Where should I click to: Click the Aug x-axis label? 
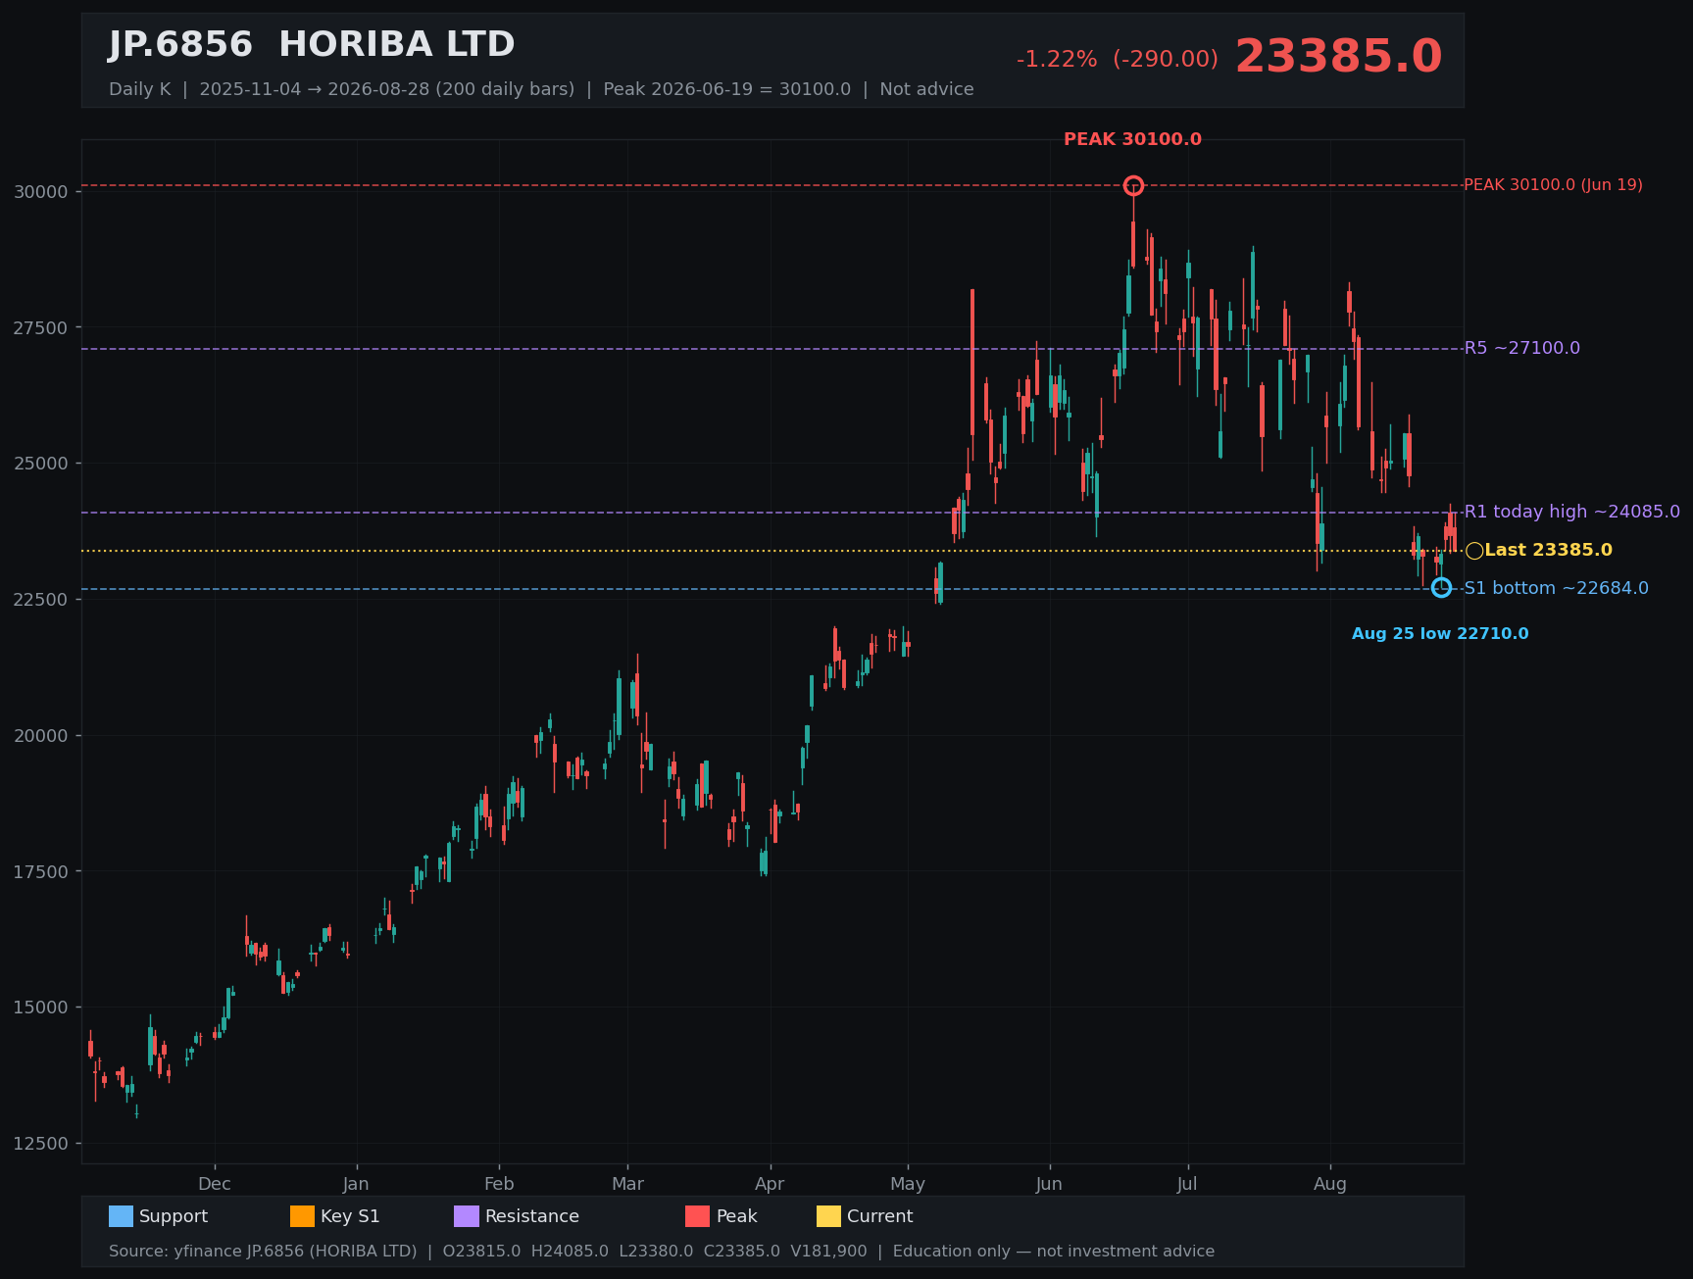point(1330,1184)
